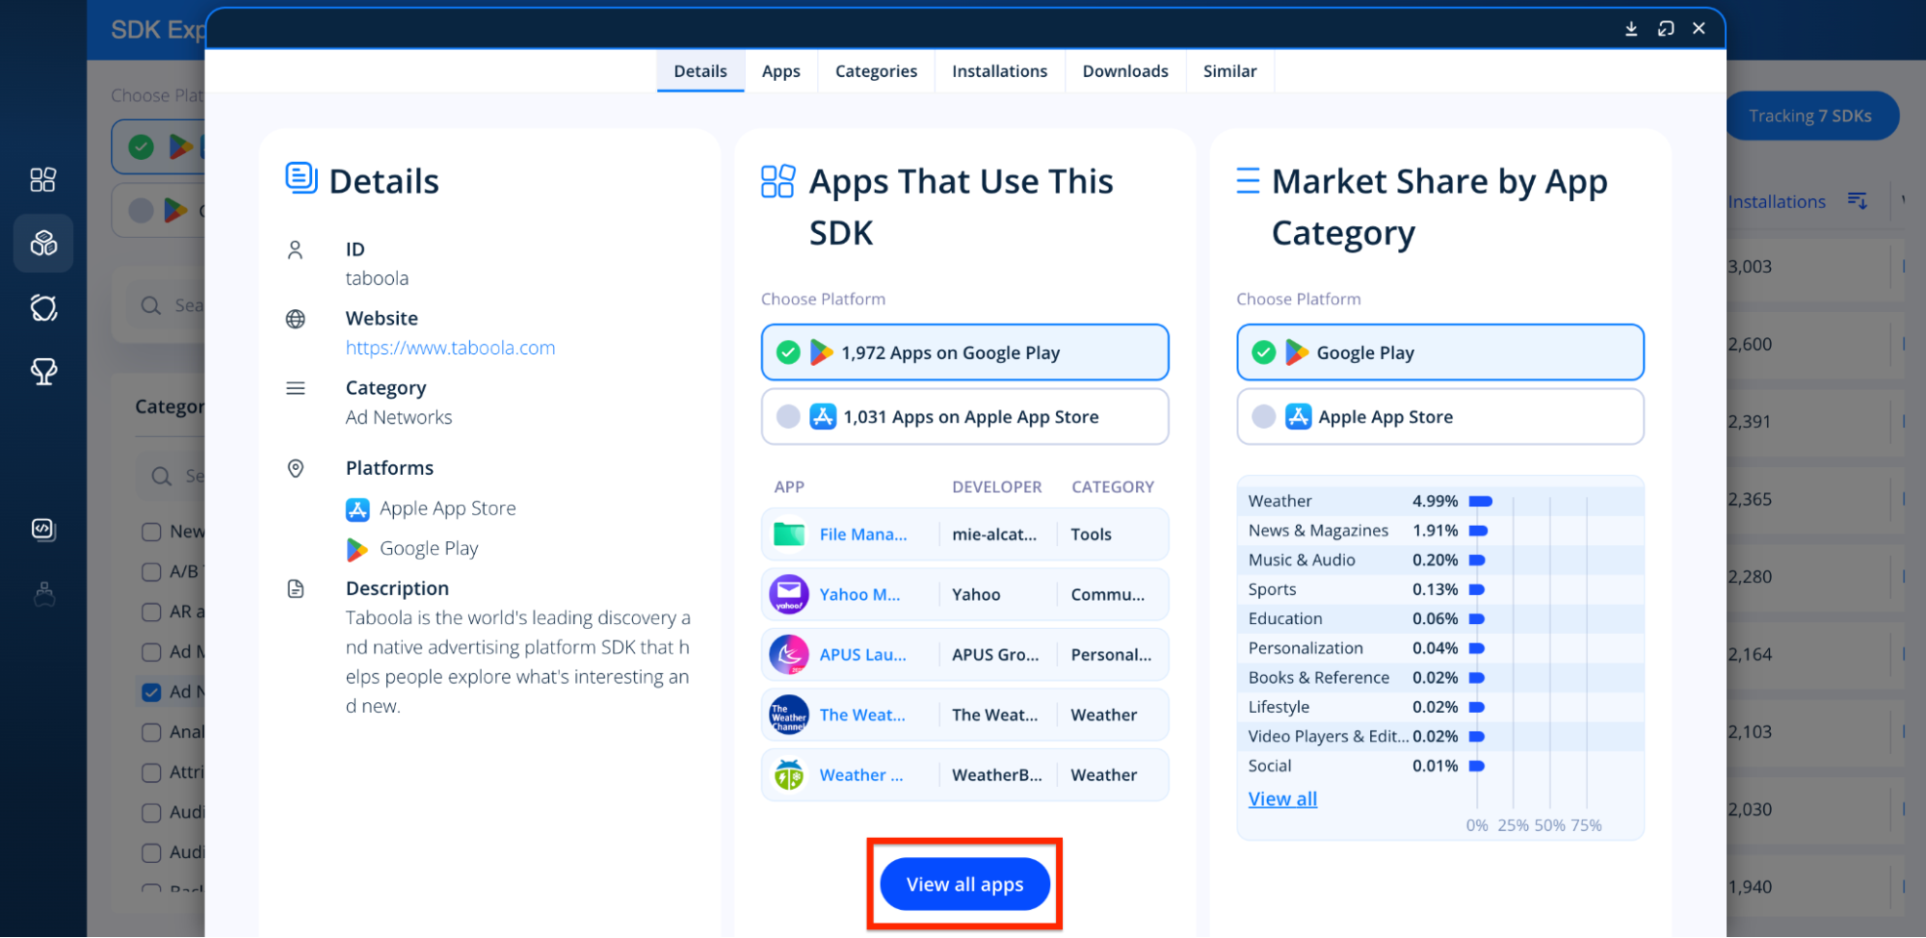Click the Apps That Use This SDK heading icon

point(778,181)
